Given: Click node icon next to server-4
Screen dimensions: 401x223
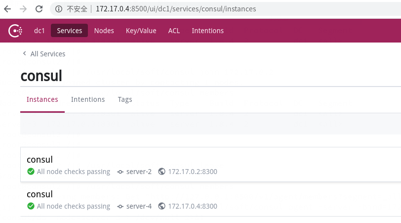Looking at the screenshot, I should click(120, 206).
